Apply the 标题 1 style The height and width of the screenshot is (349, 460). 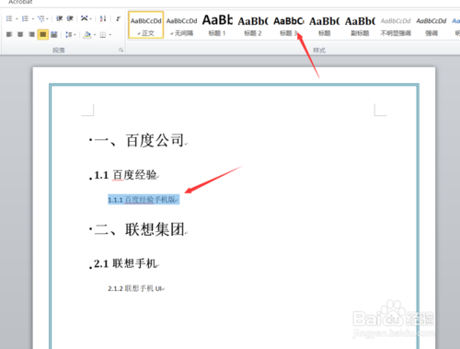coord(217,25)
